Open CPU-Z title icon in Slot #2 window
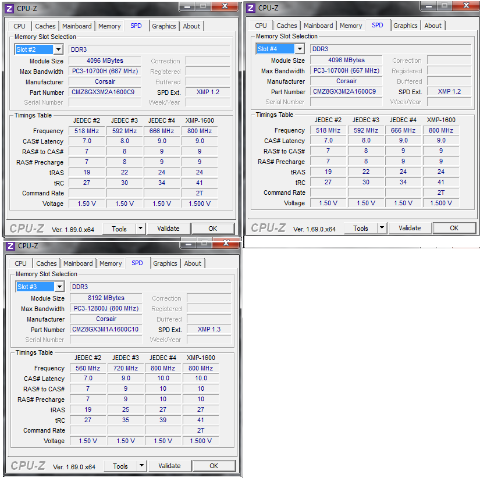This screenshot has width=480, height=478. (x=9, y=9)
